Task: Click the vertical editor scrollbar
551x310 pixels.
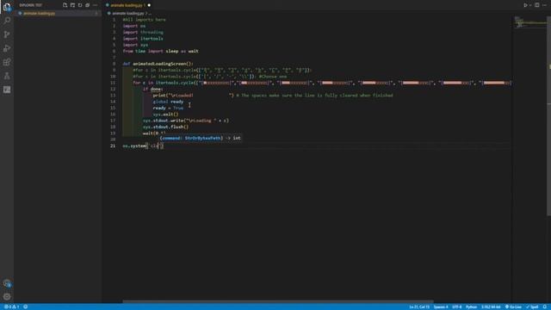Action: (549, 116)
